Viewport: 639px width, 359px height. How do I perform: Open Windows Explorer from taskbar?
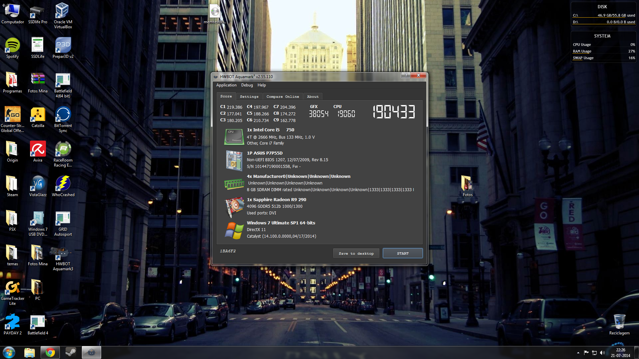tap(30, 352)
